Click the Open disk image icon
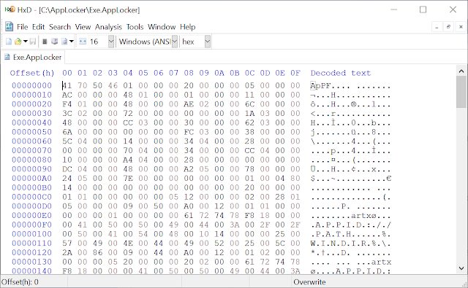The height and width of the screenshot is (288, 468). [64, 42]
